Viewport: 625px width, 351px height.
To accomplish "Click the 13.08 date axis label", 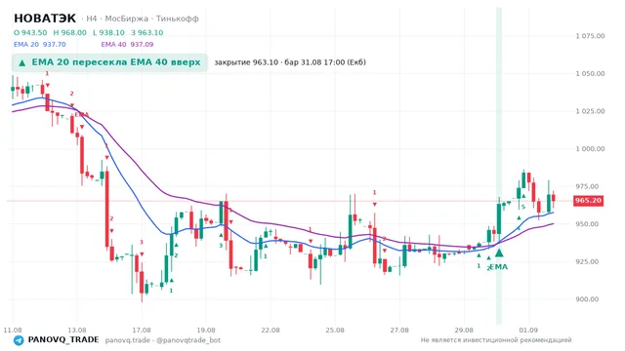I will (x=77, y=330).
